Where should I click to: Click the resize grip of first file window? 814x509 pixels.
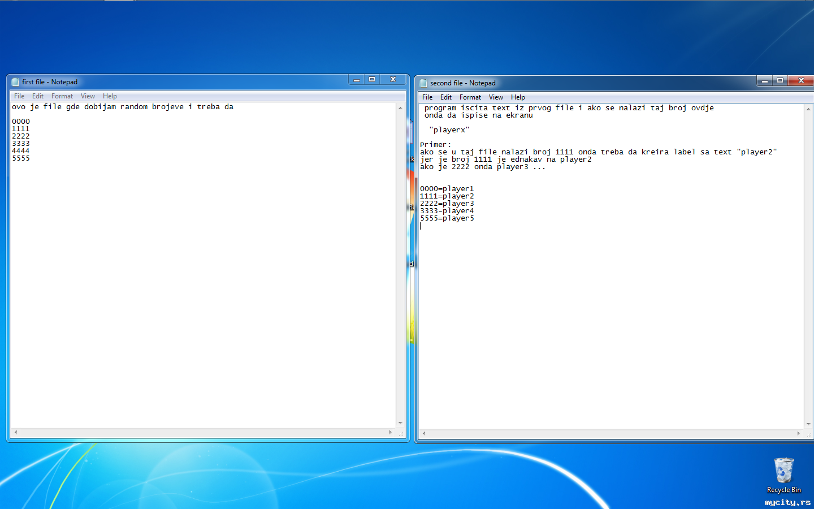point(401,433)
